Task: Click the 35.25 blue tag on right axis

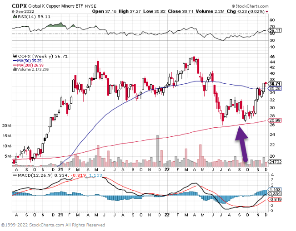Action: coord(275,88)
